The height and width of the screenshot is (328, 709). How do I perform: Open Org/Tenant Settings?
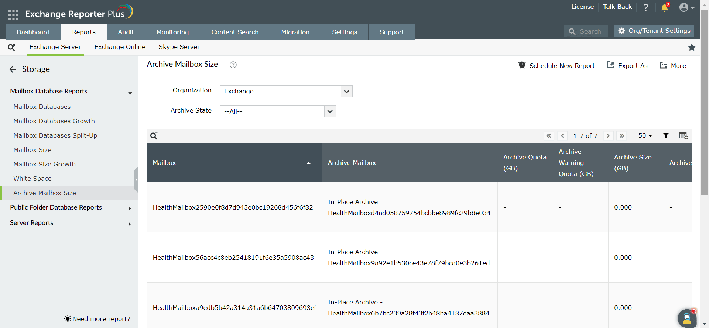coord(654,31)
